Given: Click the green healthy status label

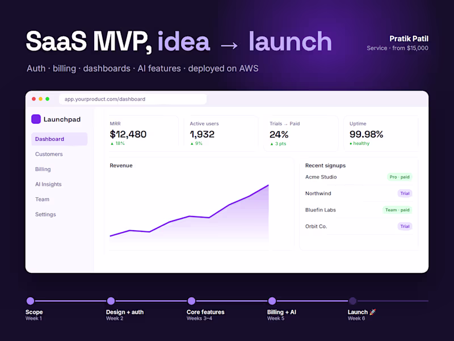Looking at the screenshot, I should (x=360, y=143).
